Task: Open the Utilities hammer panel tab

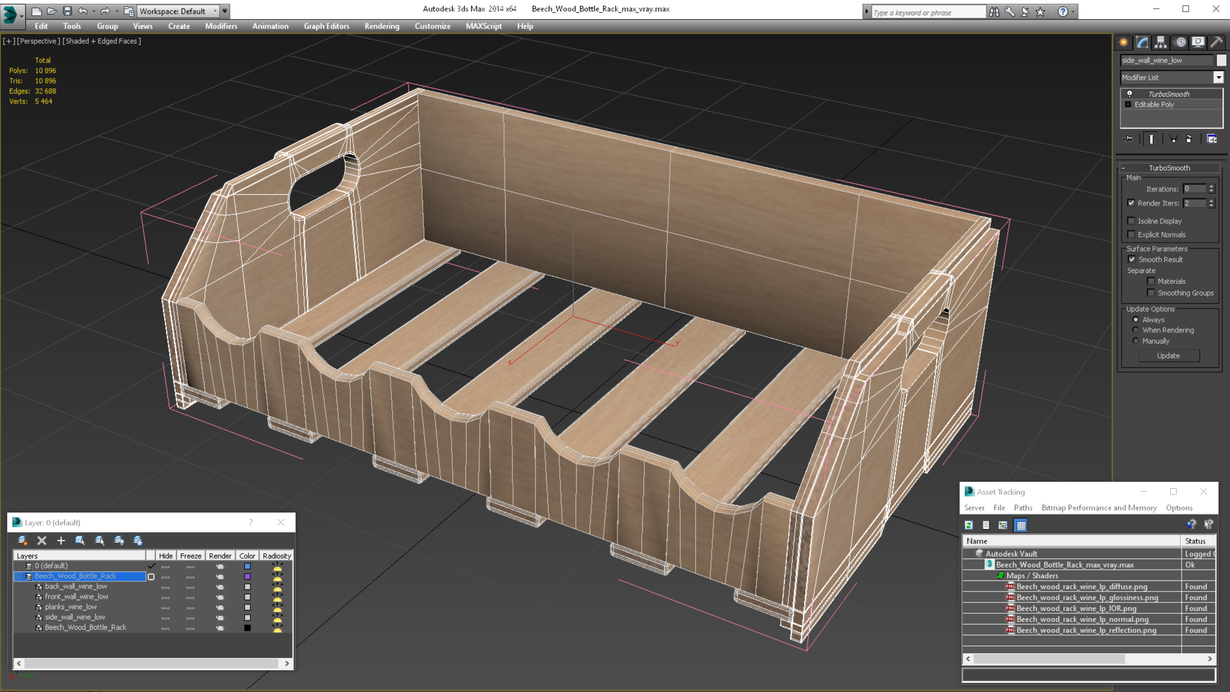Action: (x=1217, y=43)
